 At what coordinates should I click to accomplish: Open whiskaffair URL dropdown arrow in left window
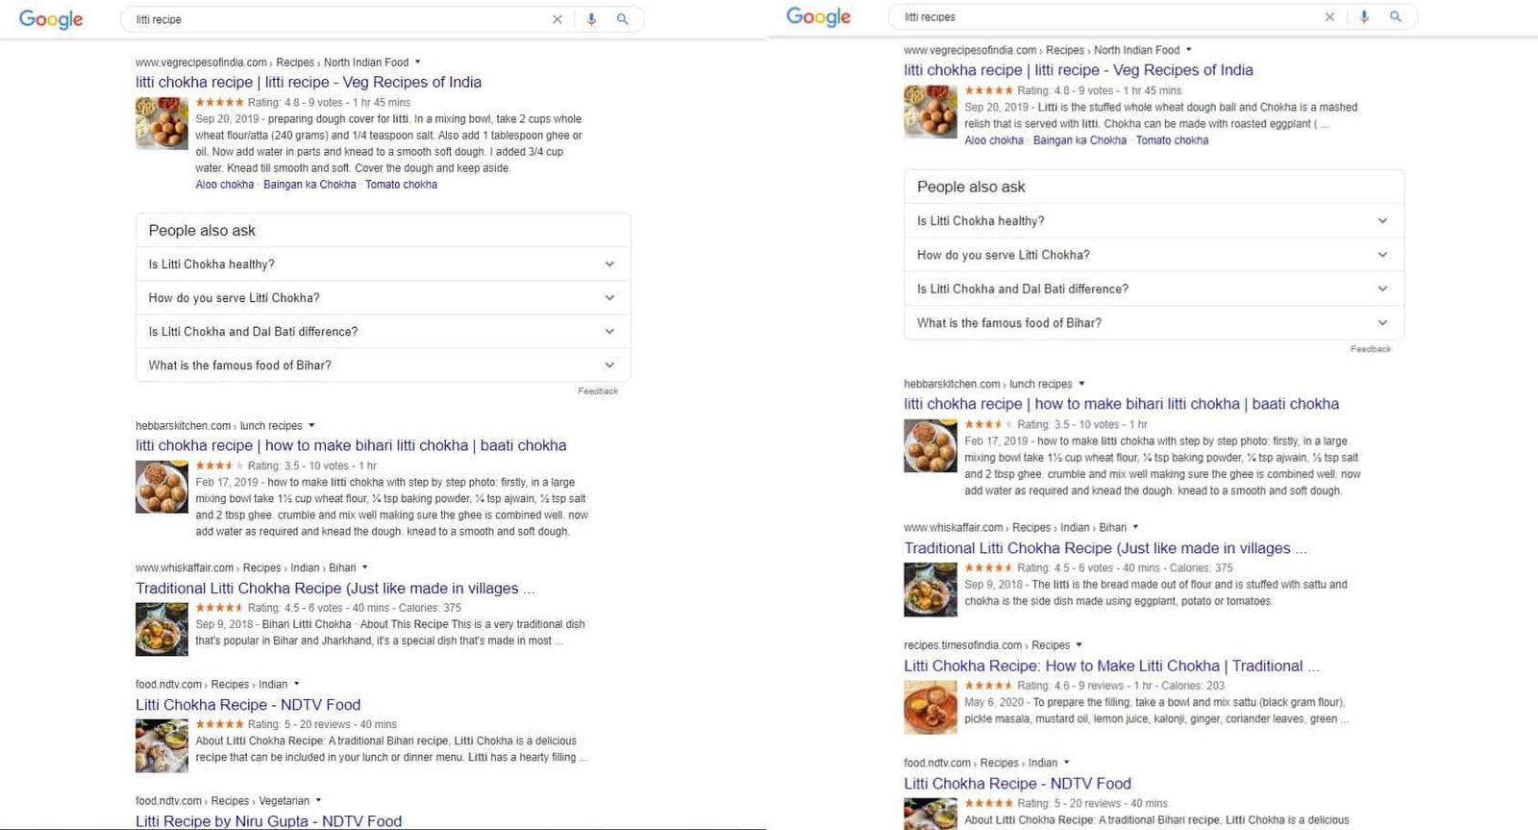point(364,566)
